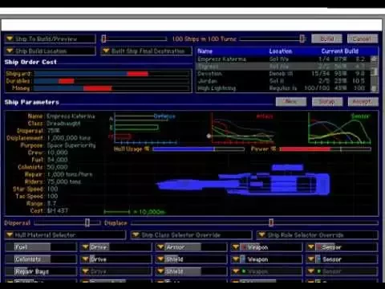Viewport: 385px width, 289px height.
Task: Click the blue dreadnought ship preview image
Action: [243, 180]
